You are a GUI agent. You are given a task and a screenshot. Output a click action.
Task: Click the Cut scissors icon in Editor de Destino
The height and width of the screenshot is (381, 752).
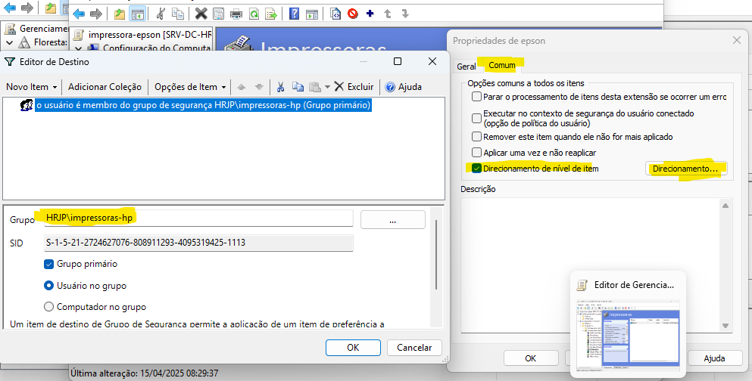(x=280, y=87)
